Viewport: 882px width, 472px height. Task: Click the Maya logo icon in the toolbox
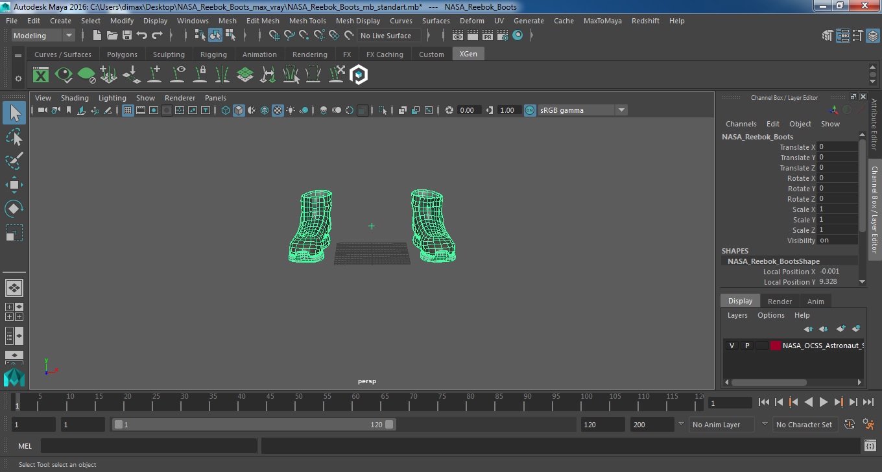point(14,378)
